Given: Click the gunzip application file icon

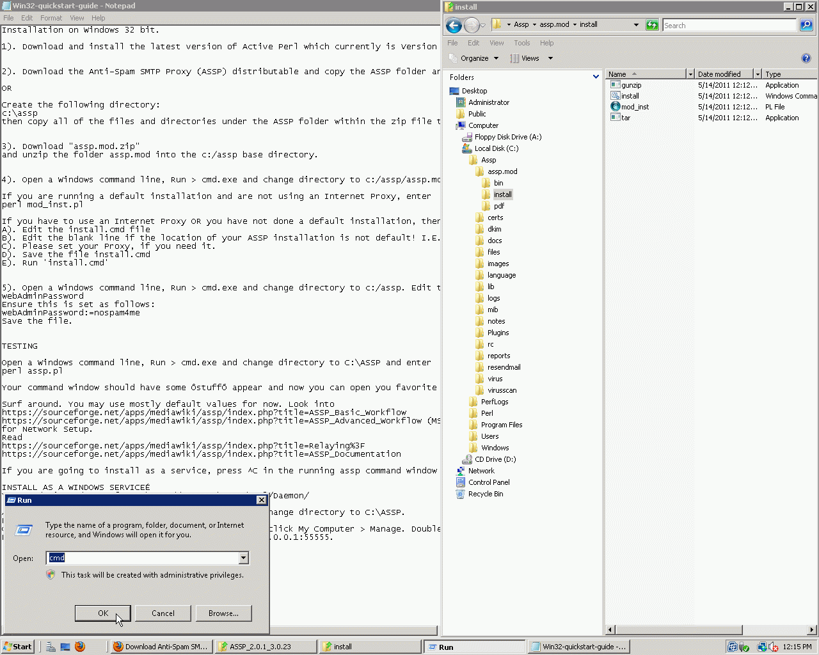Looking at the screenshot, I should click(616, 85).
